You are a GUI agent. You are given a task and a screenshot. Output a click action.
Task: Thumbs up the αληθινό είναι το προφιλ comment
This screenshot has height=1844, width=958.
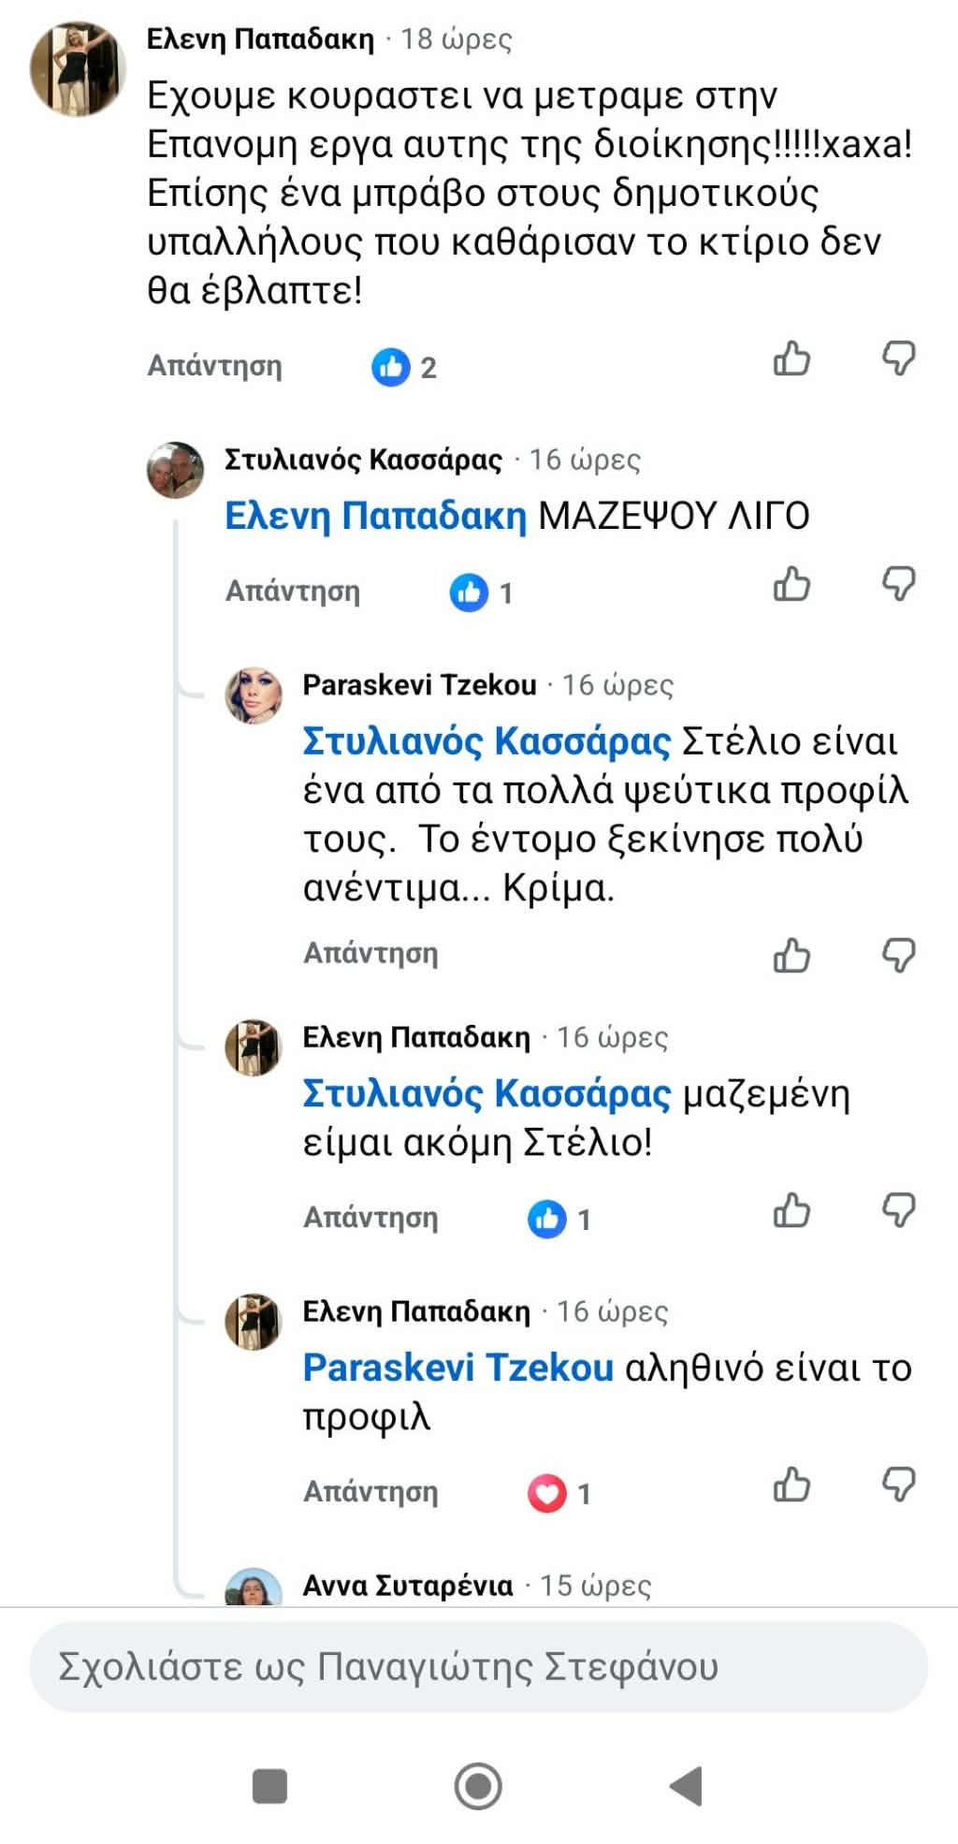point(791,1485)
